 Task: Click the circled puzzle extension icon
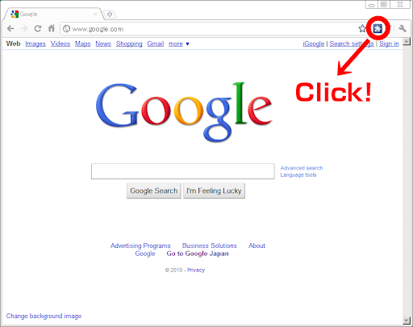378,28
